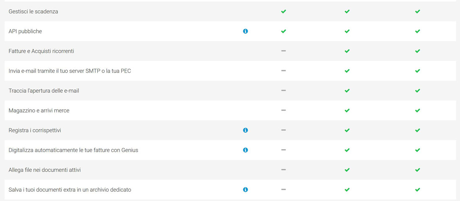Click Allega file nei documenti attivi text

[45, 170]
